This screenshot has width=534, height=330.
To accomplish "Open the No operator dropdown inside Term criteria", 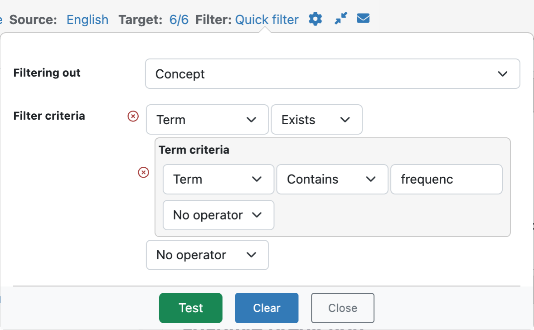I will [x=218, y=215].
